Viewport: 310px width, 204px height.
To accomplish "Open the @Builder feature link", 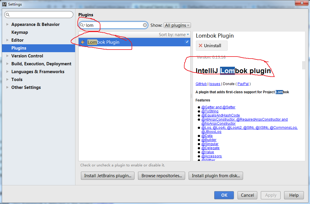I will pyautogui.click(x=209, y=140).
